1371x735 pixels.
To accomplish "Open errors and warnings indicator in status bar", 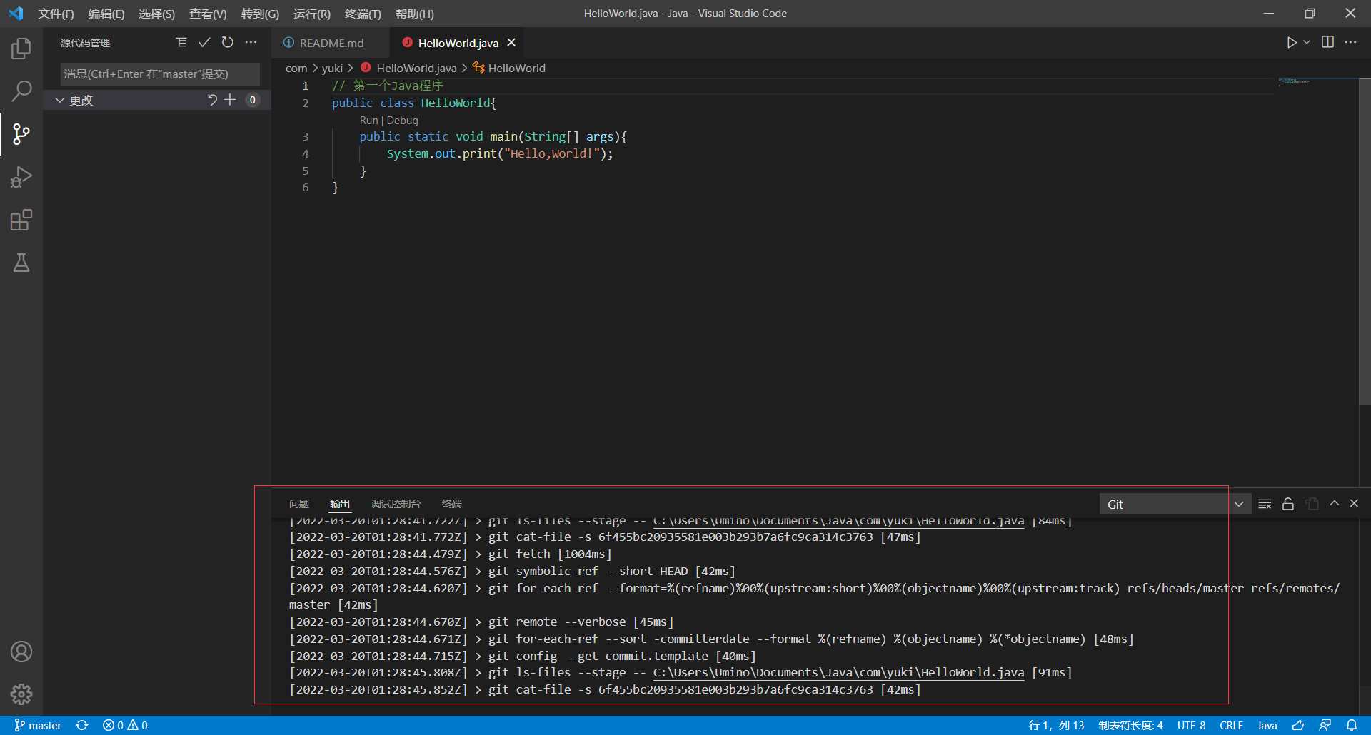I will coord(125,725).
